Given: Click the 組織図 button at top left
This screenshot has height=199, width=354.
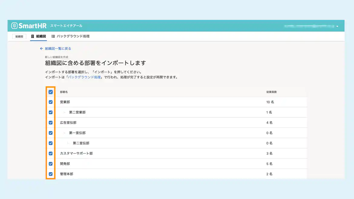Looking at the screenshot, I should click(19, 36).
